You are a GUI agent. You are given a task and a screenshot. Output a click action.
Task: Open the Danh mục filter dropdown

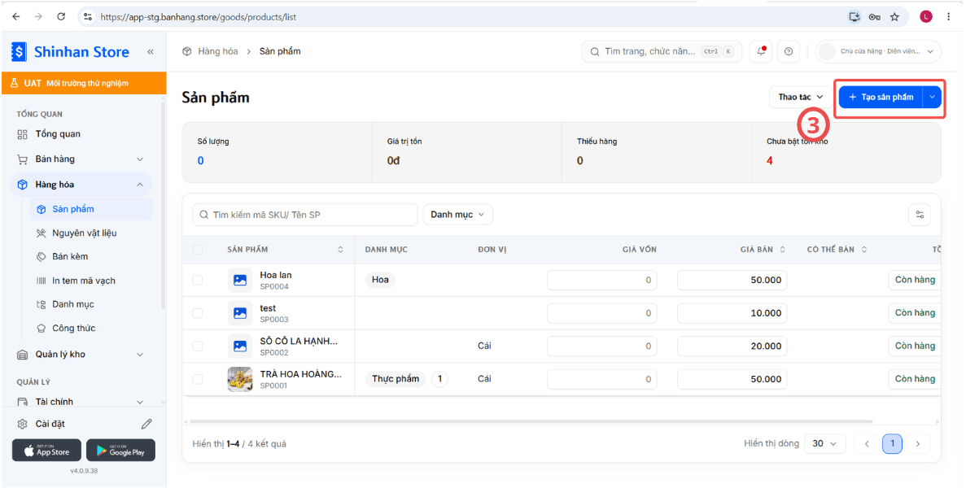pyautogui.click(x=457, y=215)
